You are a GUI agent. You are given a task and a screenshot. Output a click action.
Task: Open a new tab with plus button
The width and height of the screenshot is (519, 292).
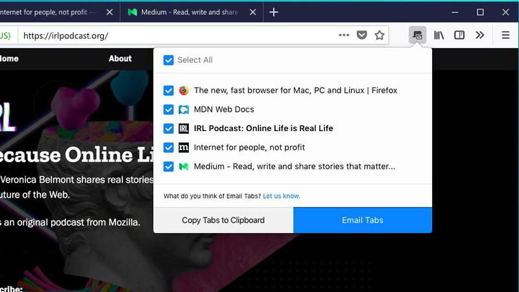[x=274, y=12]
